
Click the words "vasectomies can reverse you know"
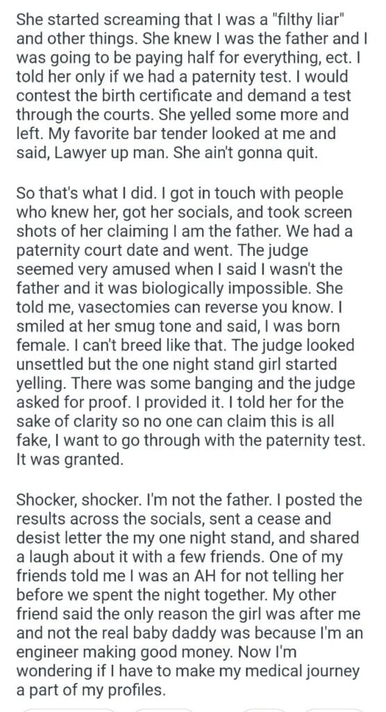(x=206, y=307)
